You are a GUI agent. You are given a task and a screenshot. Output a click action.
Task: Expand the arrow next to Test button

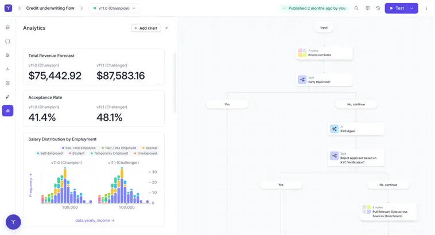pos(412,9)
